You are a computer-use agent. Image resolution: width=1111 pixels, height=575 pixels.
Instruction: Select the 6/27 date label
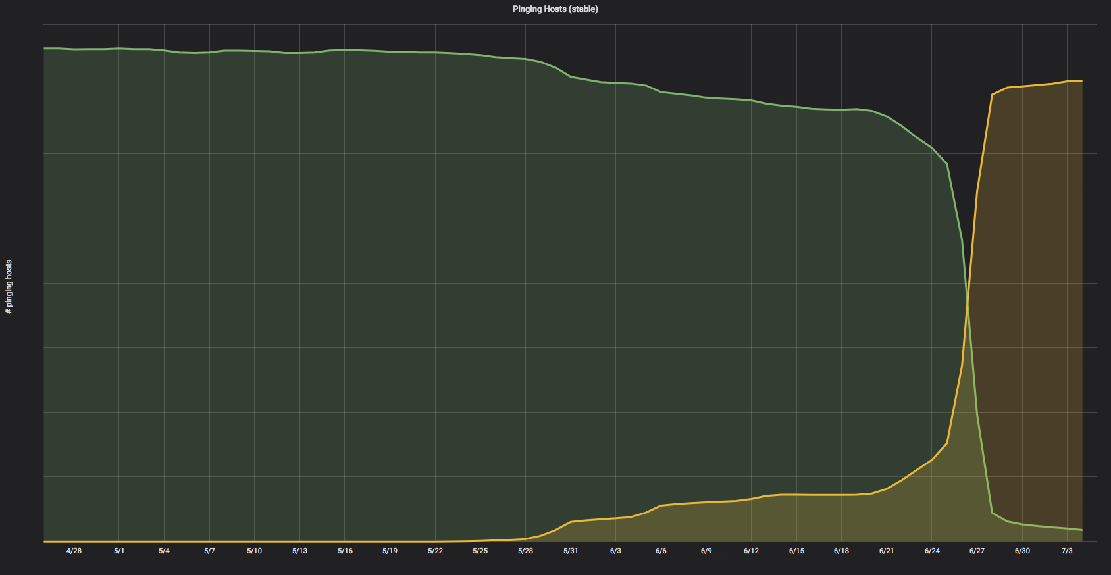pyautogui.click(x=977, y=551)
